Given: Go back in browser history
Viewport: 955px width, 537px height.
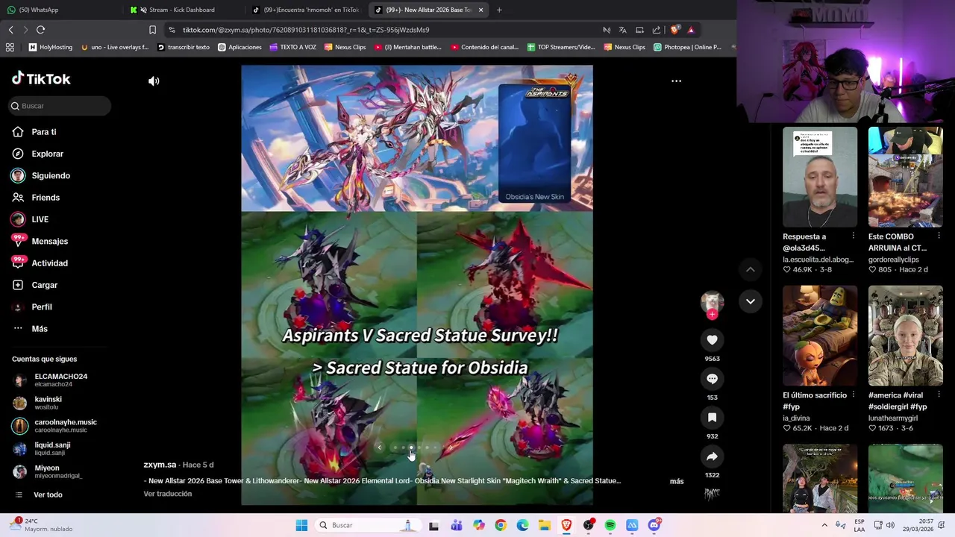Looking at the screenshot, I should point(10,30).
